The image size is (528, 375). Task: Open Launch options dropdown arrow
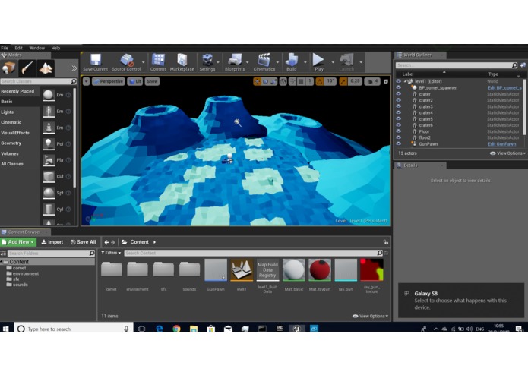361,62
